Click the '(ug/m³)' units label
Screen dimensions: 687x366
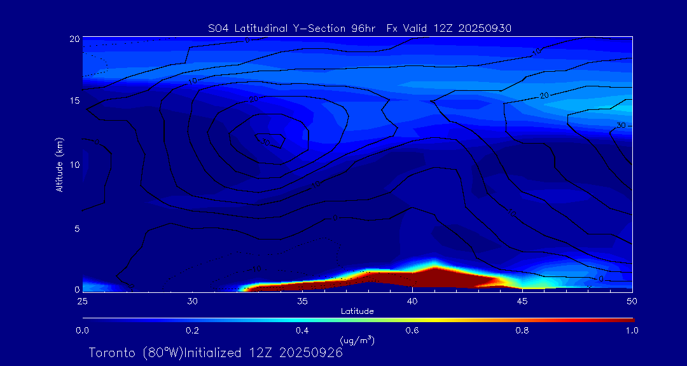357,340
